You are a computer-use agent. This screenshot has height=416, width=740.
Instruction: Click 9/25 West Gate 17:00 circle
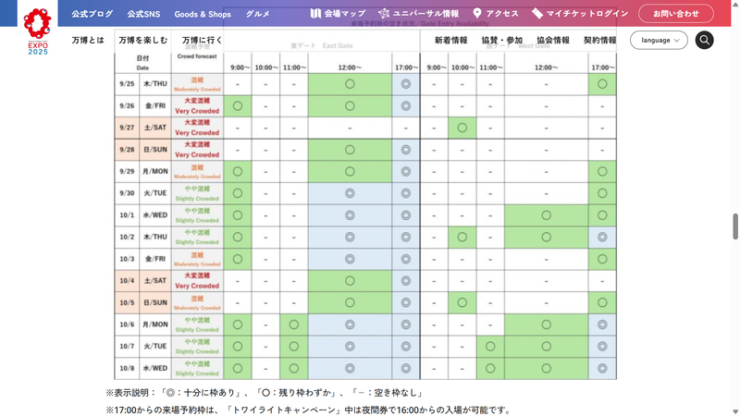coord(602,84)
